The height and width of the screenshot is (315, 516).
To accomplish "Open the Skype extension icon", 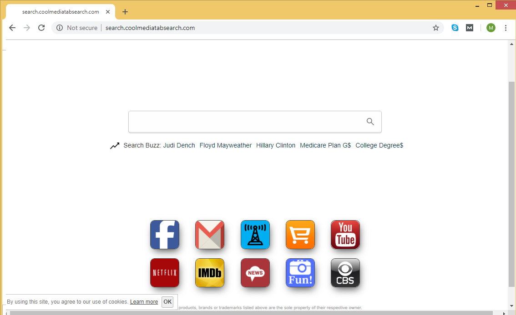I will click(455, 28).
